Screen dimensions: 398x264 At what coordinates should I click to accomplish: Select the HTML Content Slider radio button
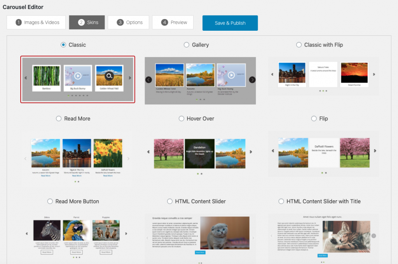pos(170,201)
